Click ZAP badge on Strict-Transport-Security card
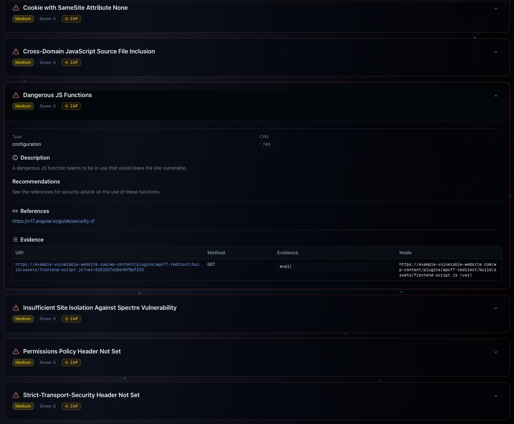The image size is (514, 424). coord(71,406)
